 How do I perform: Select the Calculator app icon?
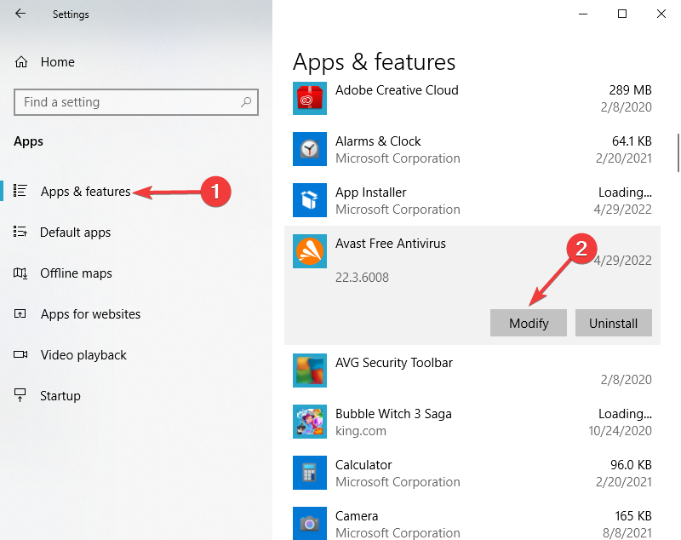pos(310,473)
